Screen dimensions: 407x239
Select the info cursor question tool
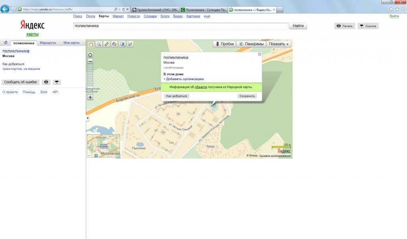(130, 44)
